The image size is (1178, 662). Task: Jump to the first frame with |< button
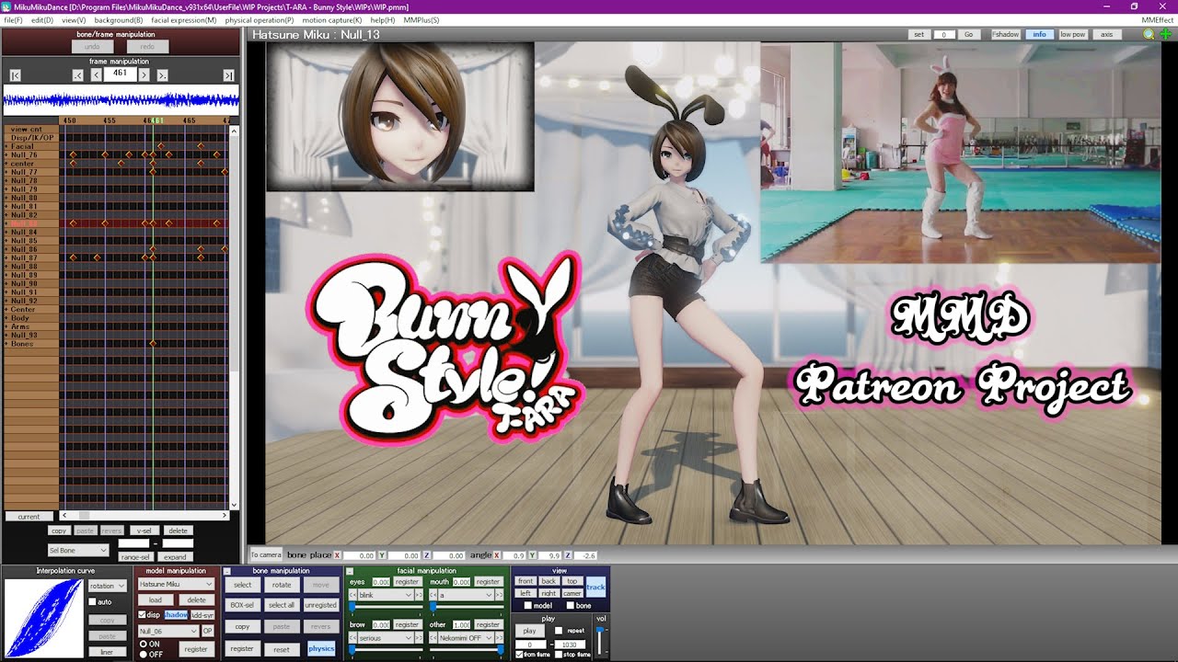pos(15,75)
